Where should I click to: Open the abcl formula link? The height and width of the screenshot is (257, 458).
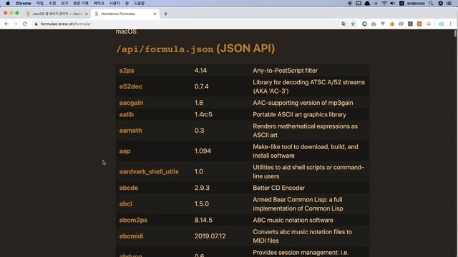pos(126,204)
